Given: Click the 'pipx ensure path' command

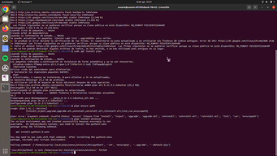Looking at the screenshot, I should coord(84,106).
